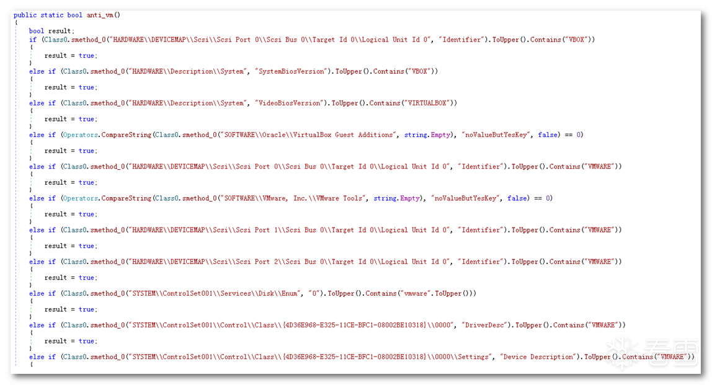This screenshot has width=712, height=385.
Task: Click the static keyword in the method signature
Action: tap(51, 15)
